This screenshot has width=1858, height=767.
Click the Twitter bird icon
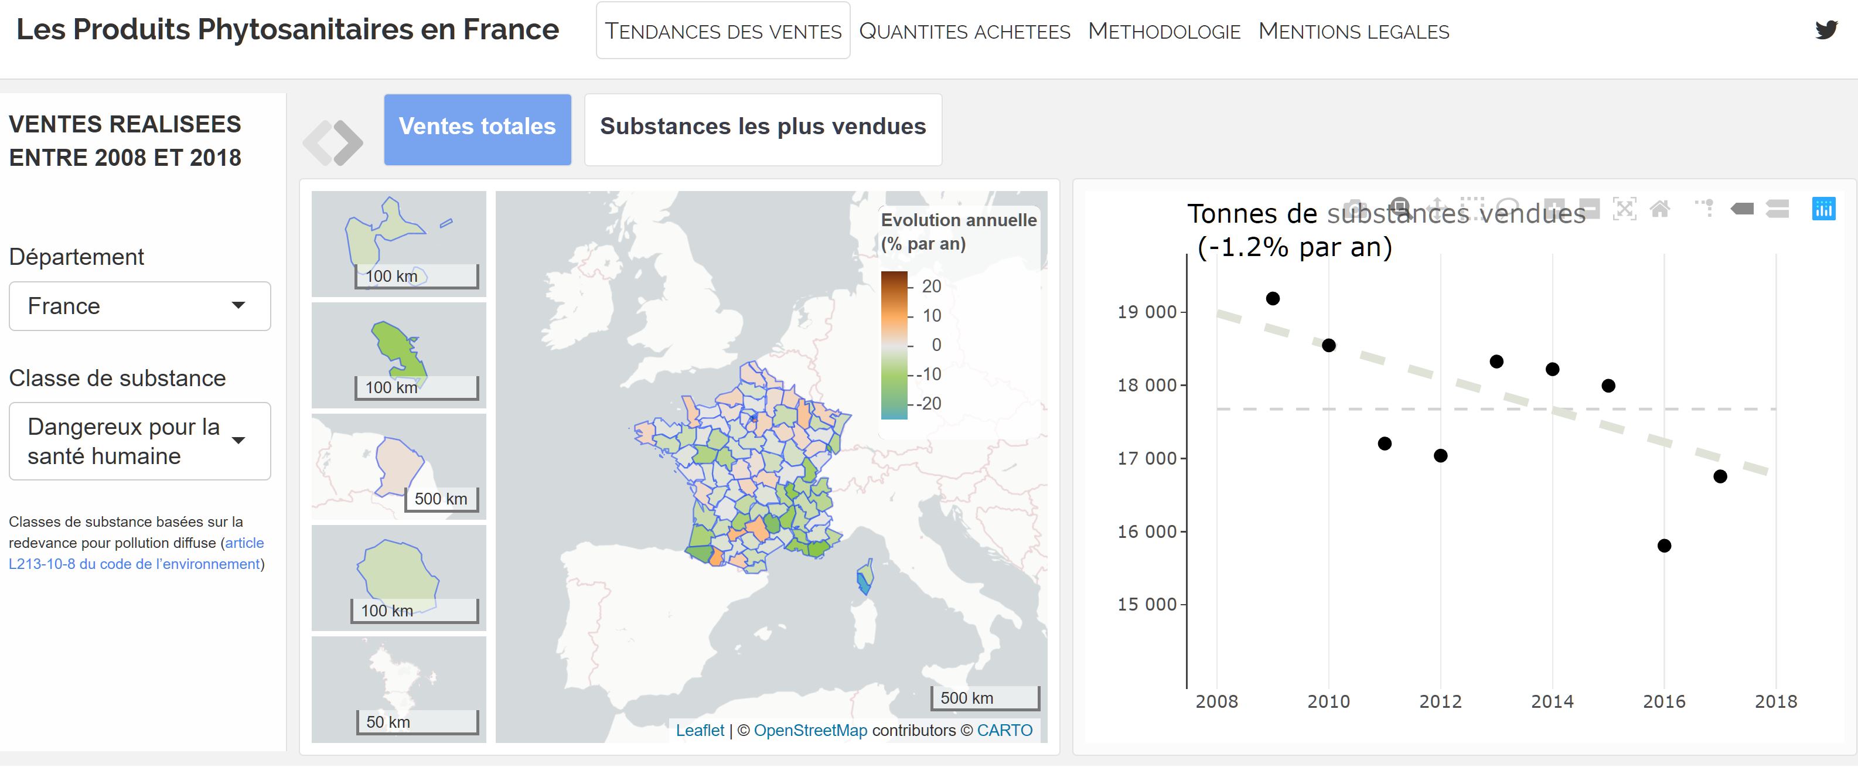point(1826,30)
